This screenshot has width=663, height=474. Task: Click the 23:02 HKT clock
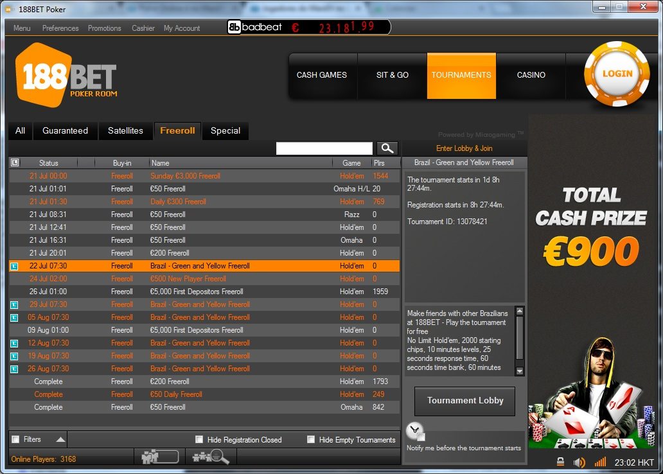(x=634, y=462)
